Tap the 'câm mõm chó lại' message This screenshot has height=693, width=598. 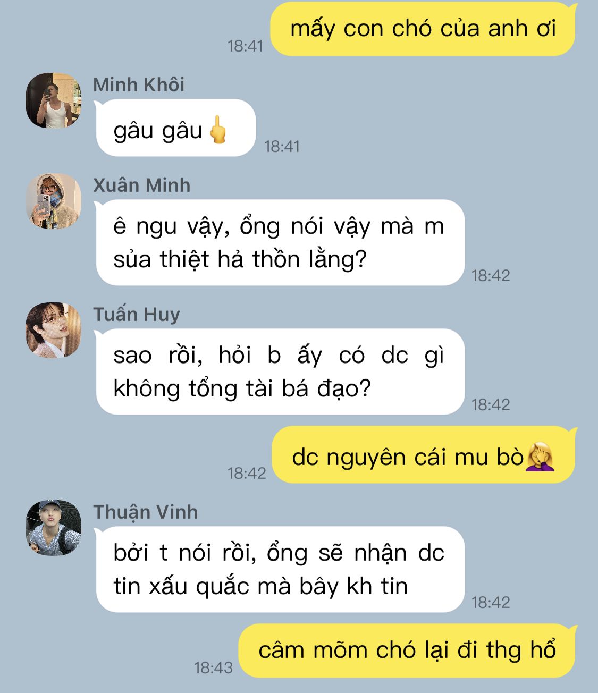(407, 650)
